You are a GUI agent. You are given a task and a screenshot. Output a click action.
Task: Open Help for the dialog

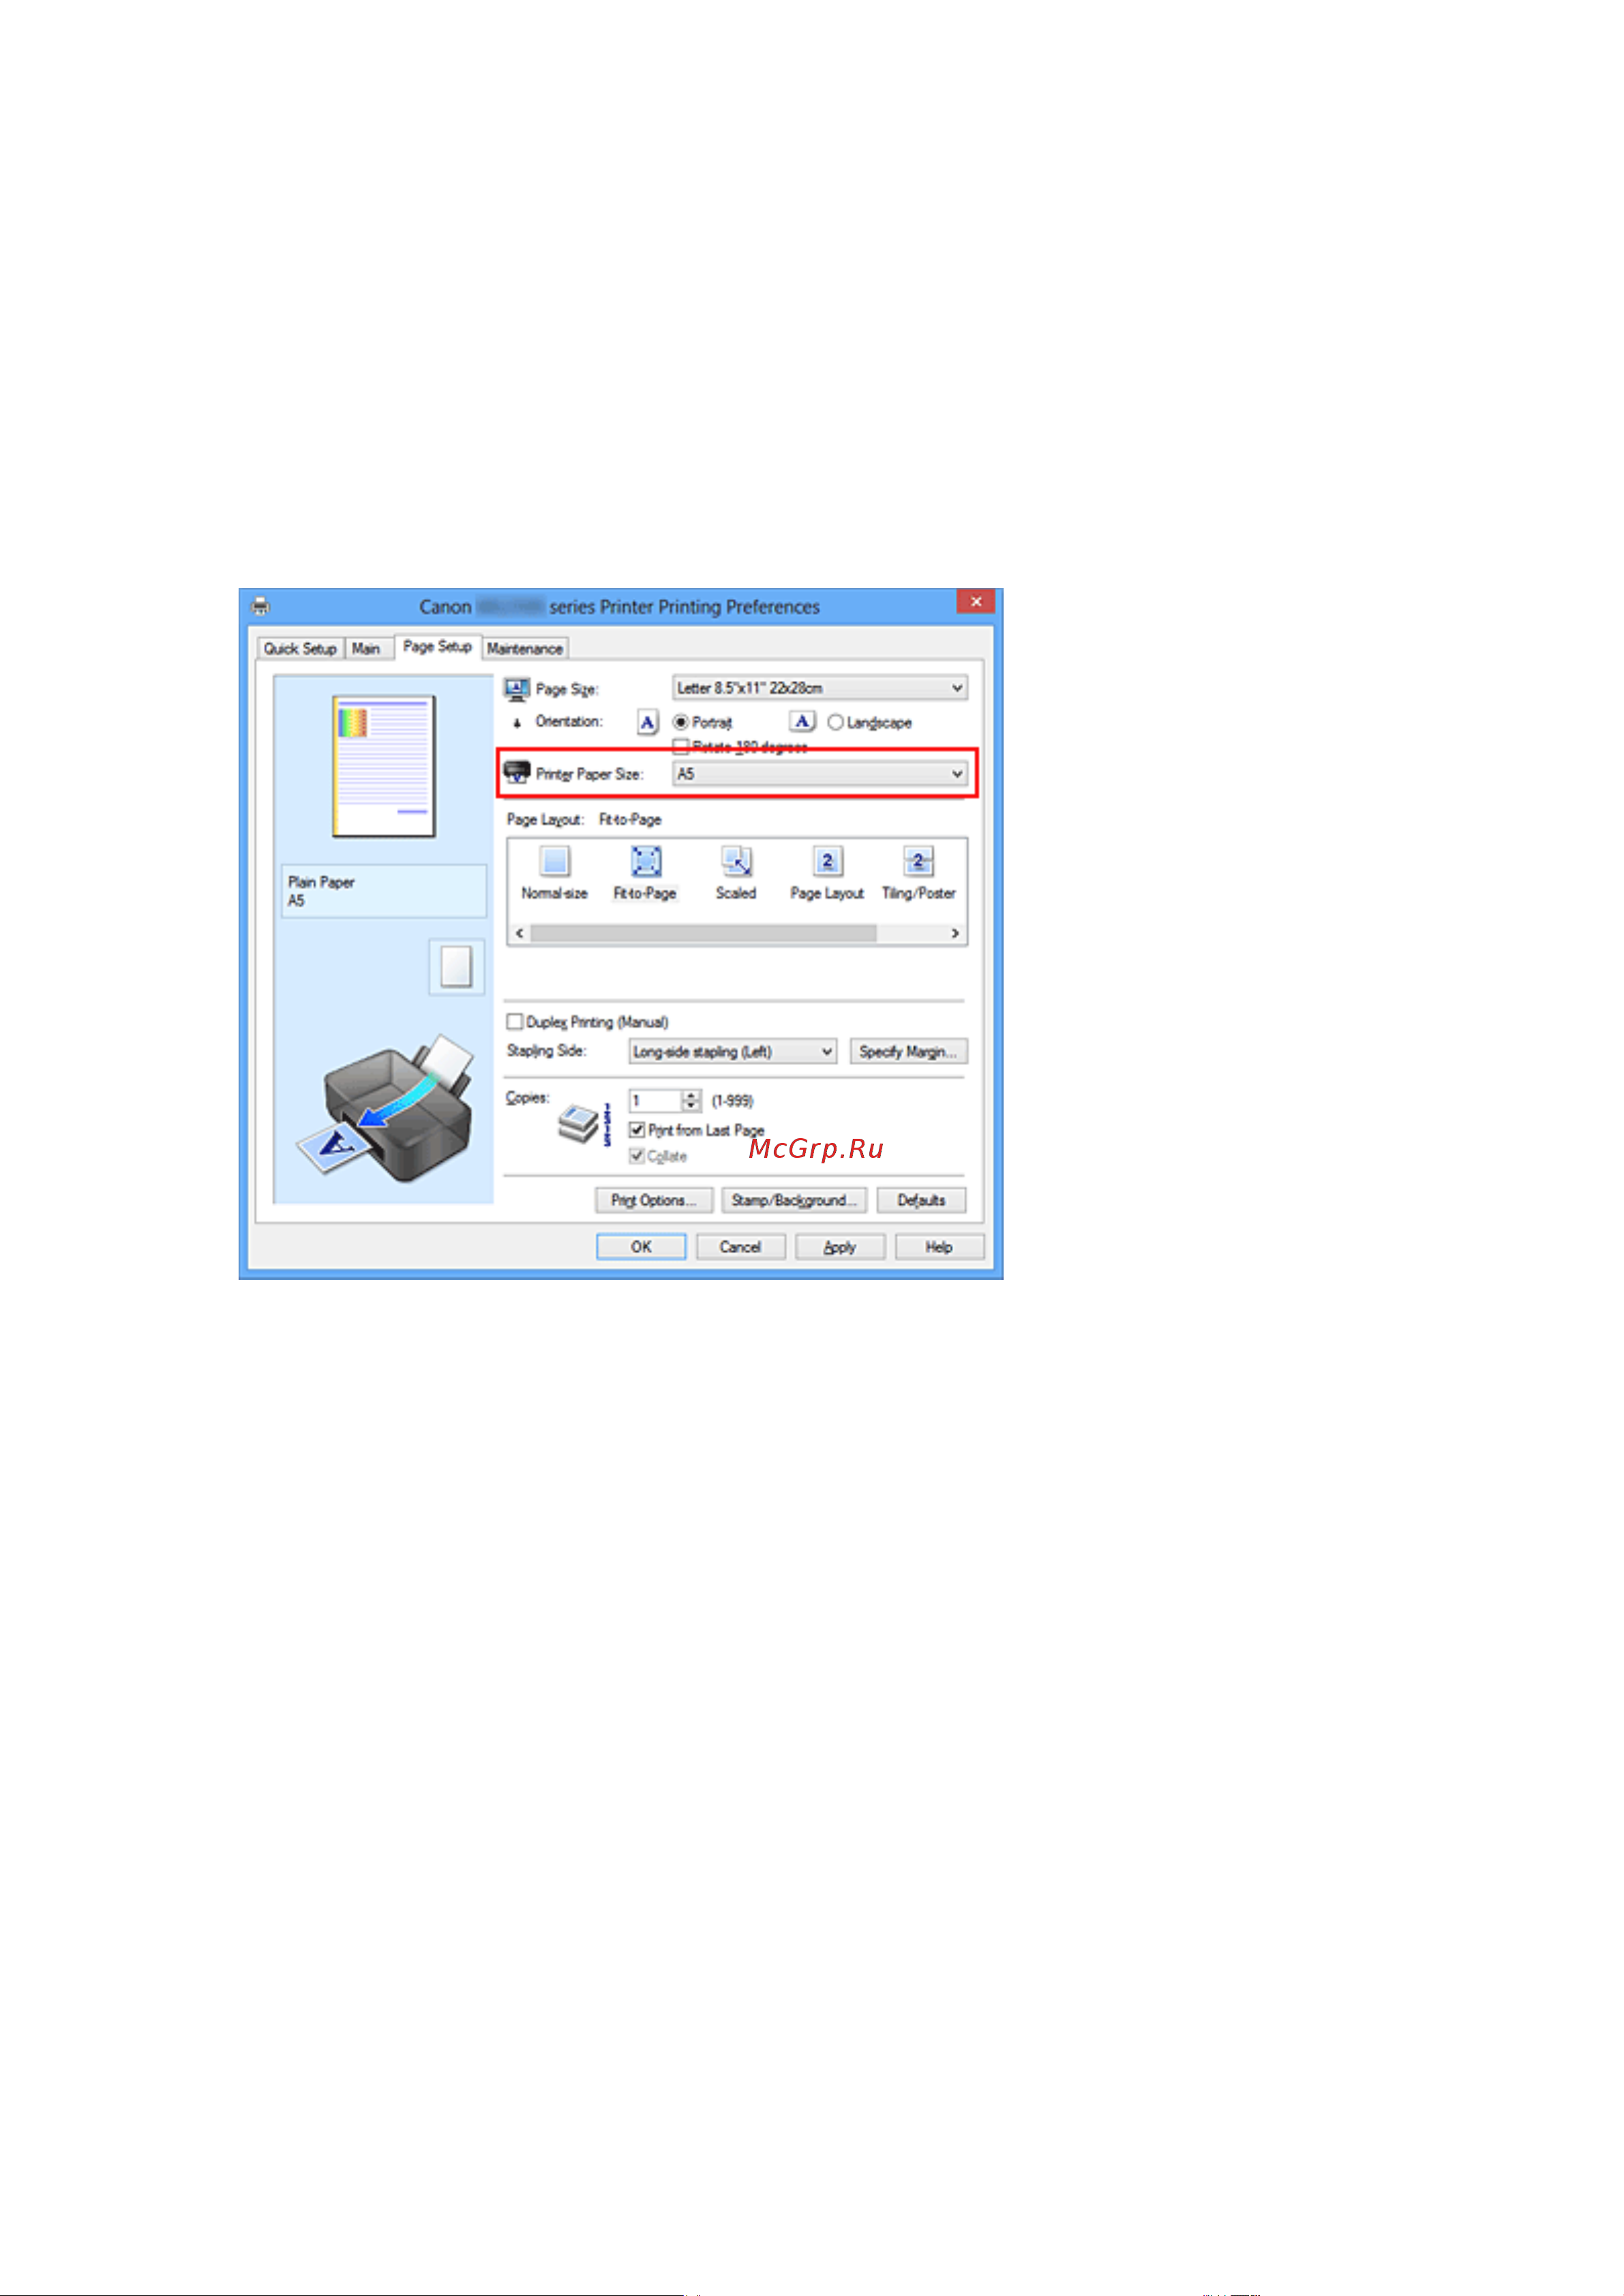point(939,1247)
